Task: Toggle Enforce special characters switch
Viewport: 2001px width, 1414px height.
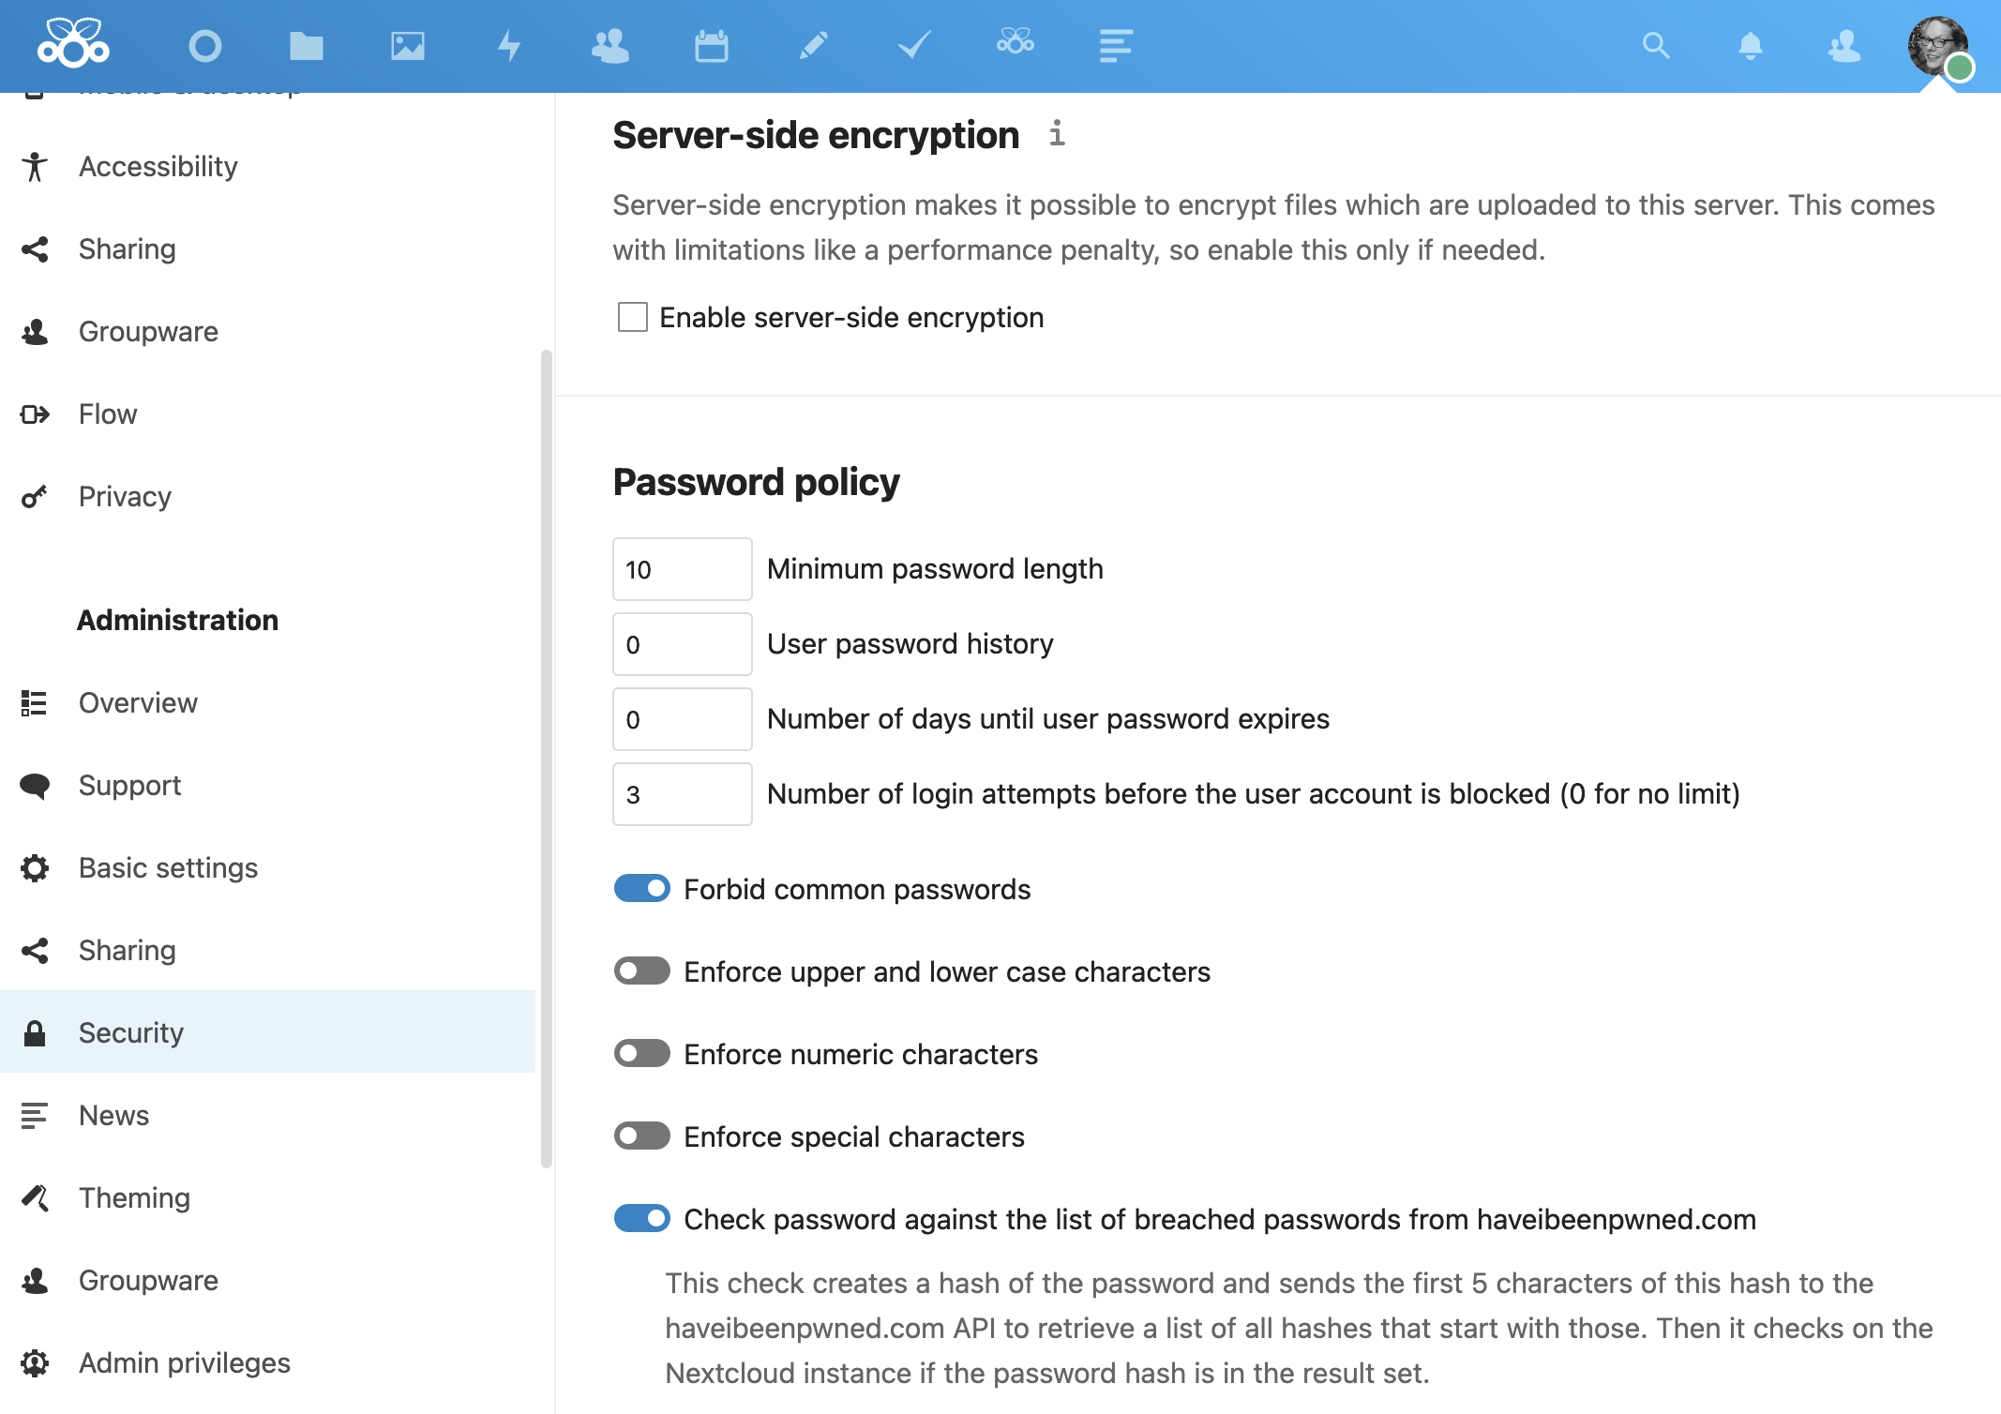Action: click(642, 1136)
